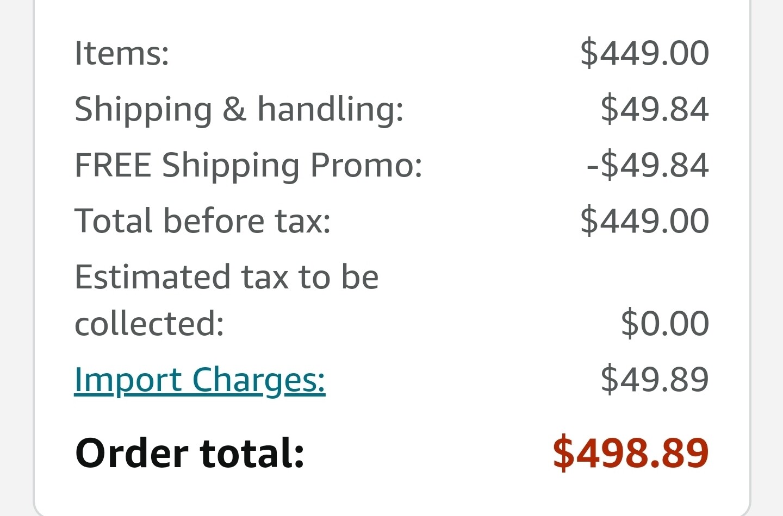Click the FREE Shipping Promo label
783x516 pixels.
(x=248, y=165)
